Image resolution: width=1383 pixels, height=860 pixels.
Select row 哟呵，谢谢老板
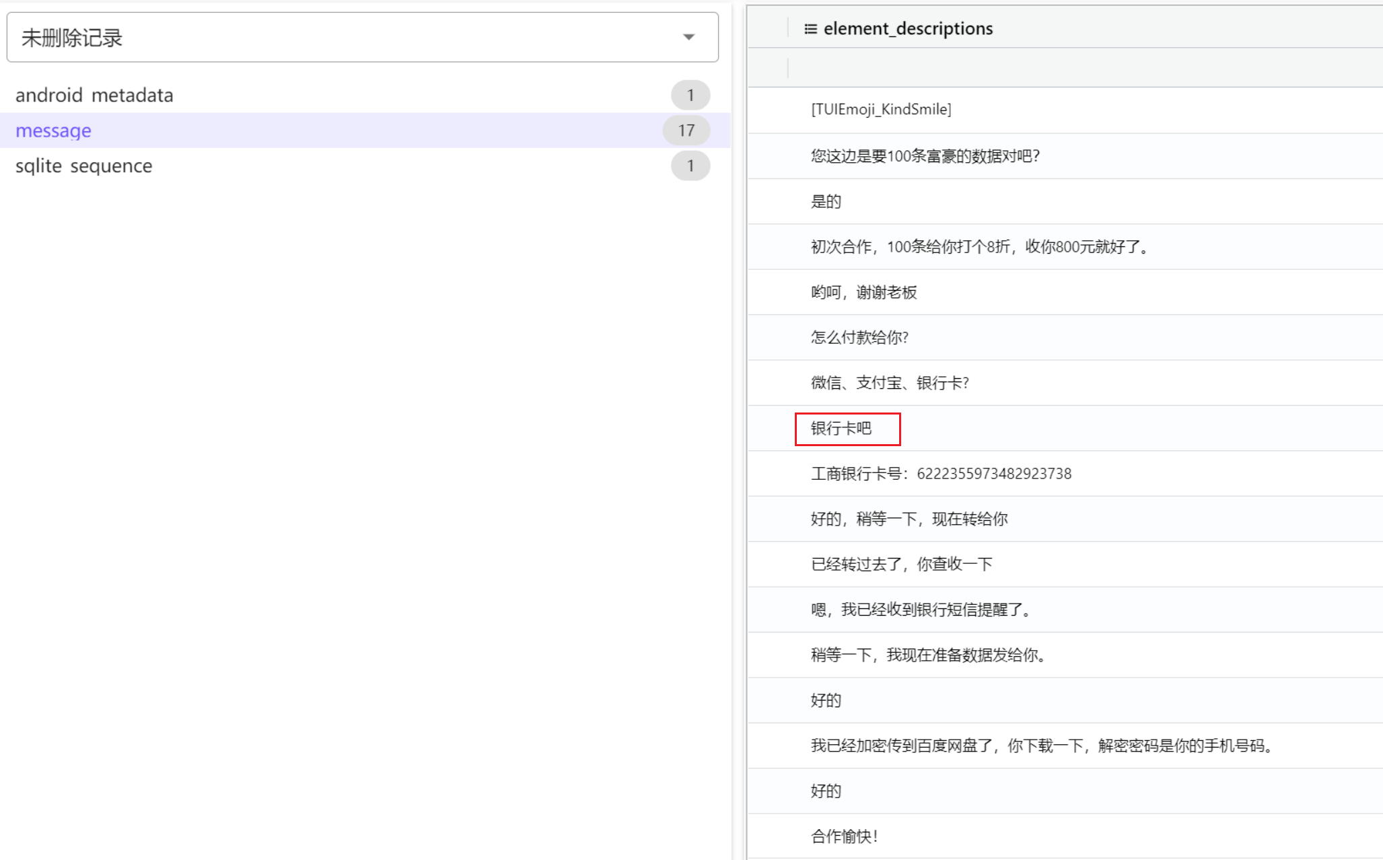(1065, 292)
